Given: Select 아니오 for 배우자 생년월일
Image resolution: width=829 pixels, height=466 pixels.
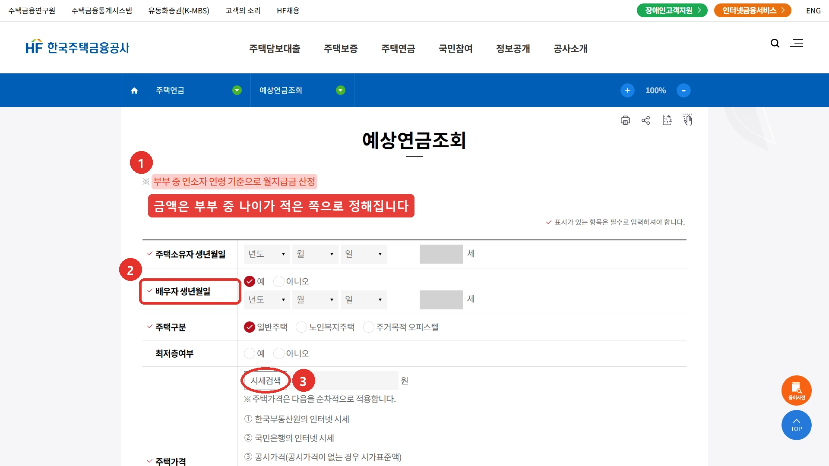Looking at the screenshot, I should pos(279,281).
